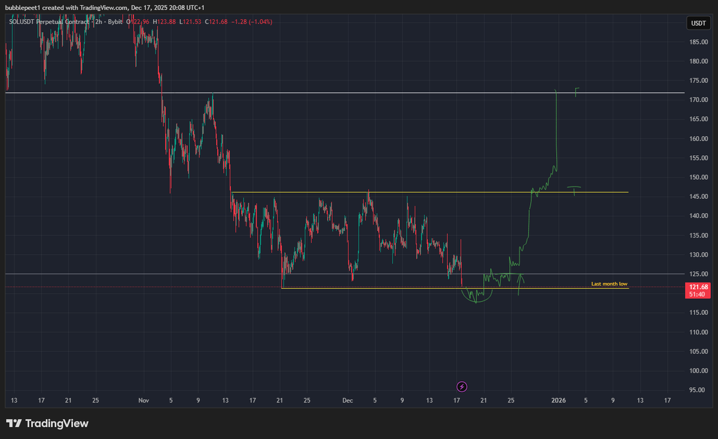718x439 pixels.
Task: Click the 130.00 price axis label
Action: [699, 254]
